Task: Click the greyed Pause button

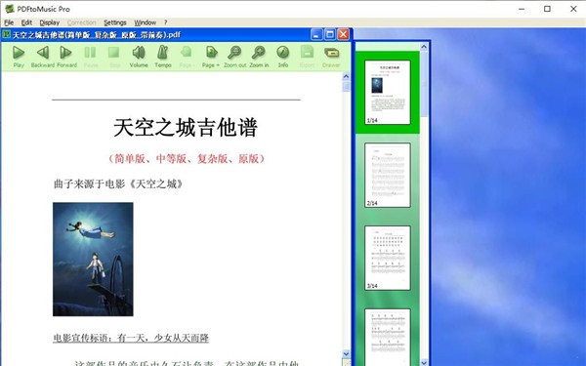Action: pyautogui.click(x=91, y=57)
